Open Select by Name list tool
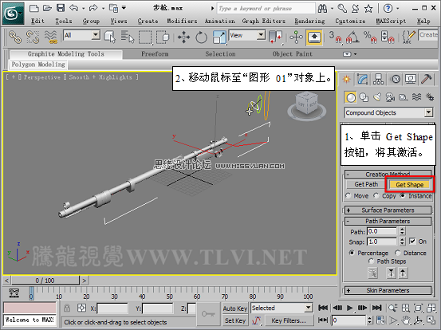Viewport: 441px width, 330px height. pos(128,37)
